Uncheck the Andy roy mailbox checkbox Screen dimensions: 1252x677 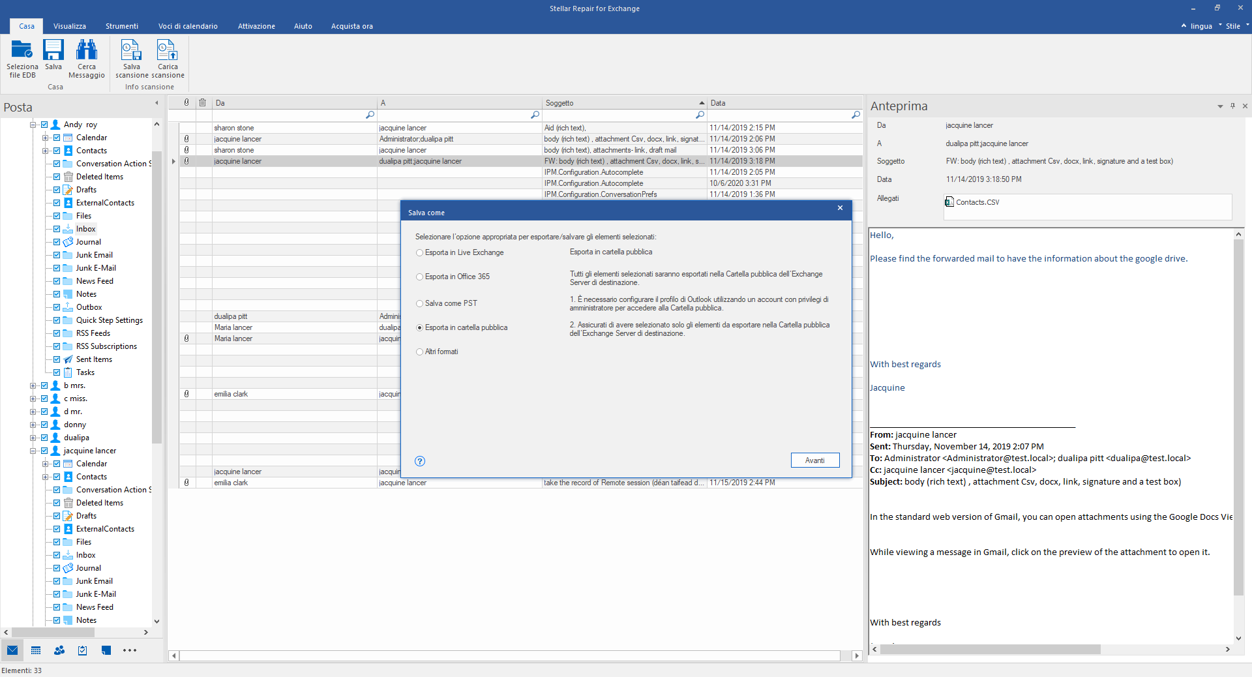coord(44,125)
